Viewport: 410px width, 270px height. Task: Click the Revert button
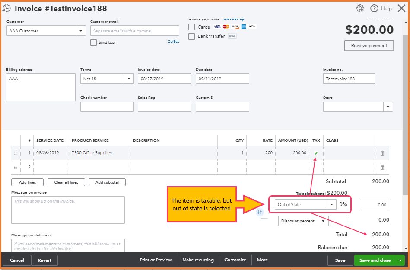pyautogui.click(x=44, y=260)
